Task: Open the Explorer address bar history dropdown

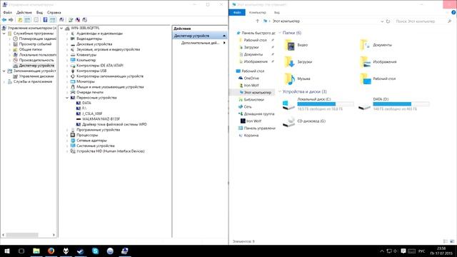Action: pos(382,21)
